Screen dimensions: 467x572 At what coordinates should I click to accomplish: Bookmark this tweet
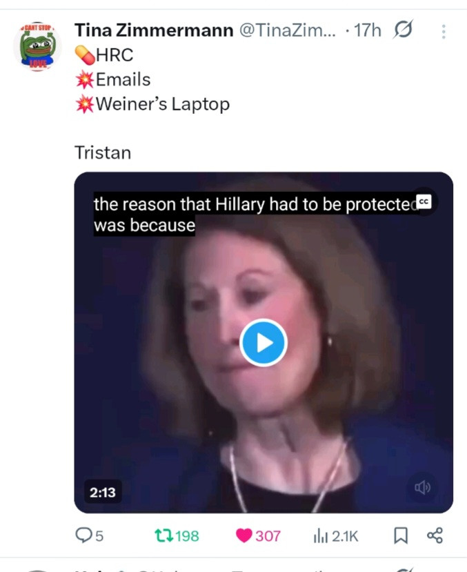point(401,535)
